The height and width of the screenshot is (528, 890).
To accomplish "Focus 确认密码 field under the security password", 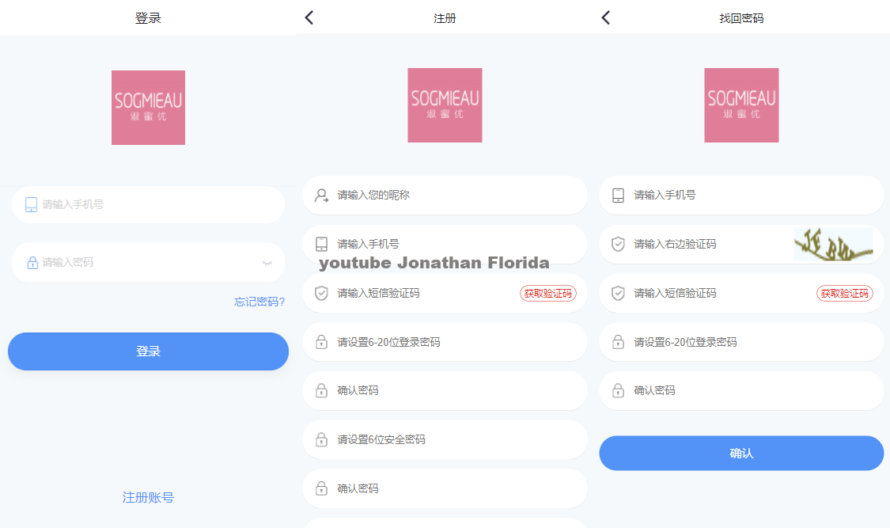I will pyautogui.click(x=445, y=488).
